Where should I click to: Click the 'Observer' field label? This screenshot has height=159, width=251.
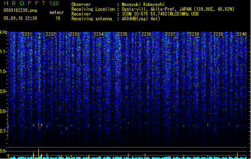click(81, 4)
